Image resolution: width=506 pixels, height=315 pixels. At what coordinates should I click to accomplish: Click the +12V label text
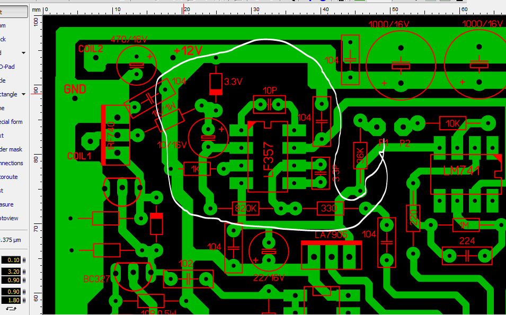189,51
